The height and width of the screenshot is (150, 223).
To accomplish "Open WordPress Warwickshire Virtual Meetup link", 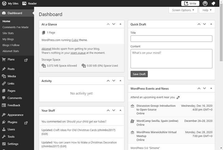I will click(x=157, y=134).
